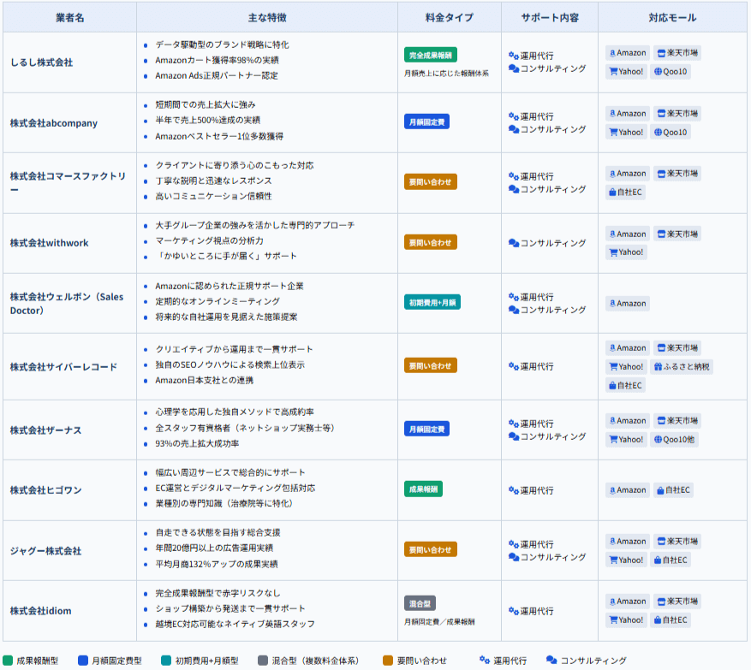Click the 対応モール column header
Image resolution: width=751 pixels, height=670 pixels.
point(672,18)
